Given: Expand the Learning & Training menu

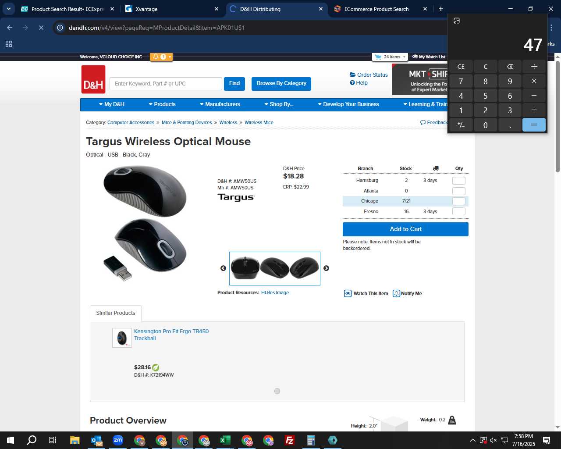Looking at the screenshot, I should [x=425, y=104].
